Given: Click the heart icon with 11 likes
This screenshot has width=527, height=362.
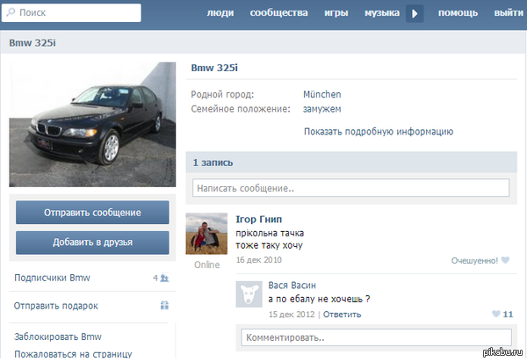Looking at the screenshot, I should [x=496, y=314].
